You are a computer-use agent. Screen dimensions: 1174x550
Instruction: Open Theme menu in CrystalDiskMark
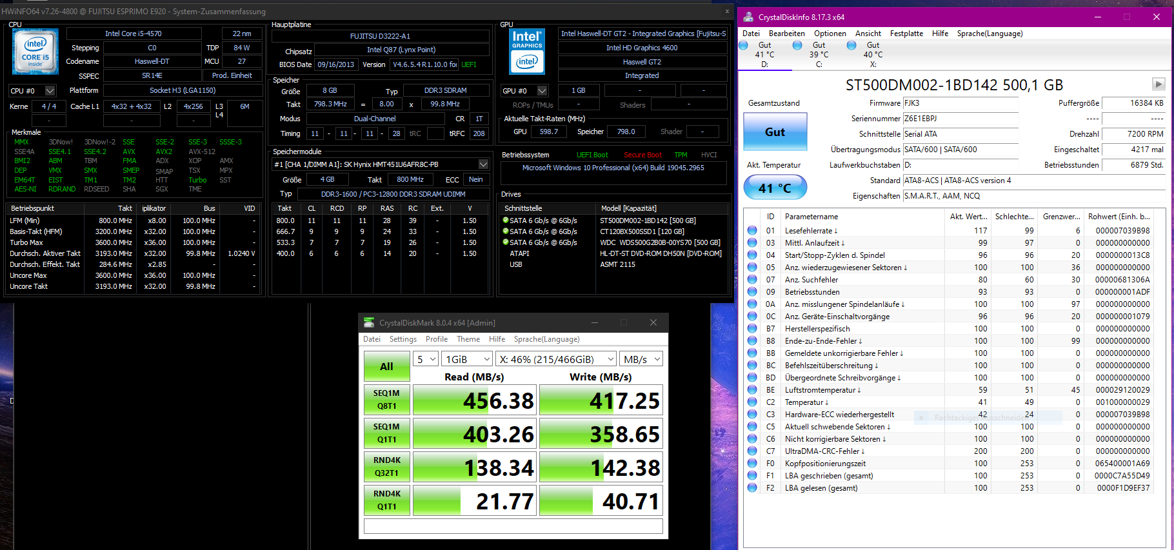click(468, 339)
